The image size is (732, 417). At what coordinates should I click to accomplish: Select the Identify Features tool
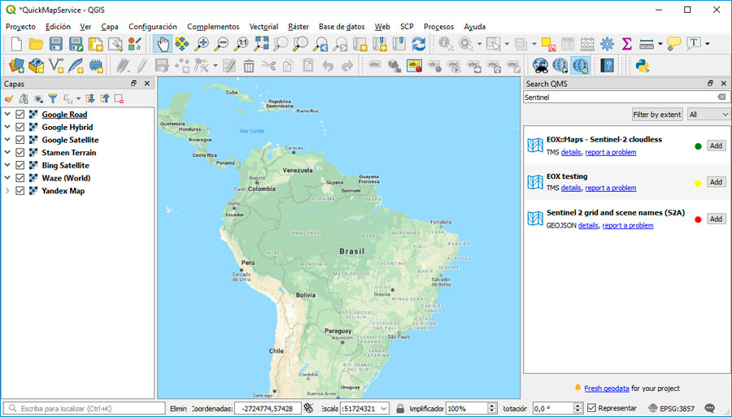(x=446, y=45)
